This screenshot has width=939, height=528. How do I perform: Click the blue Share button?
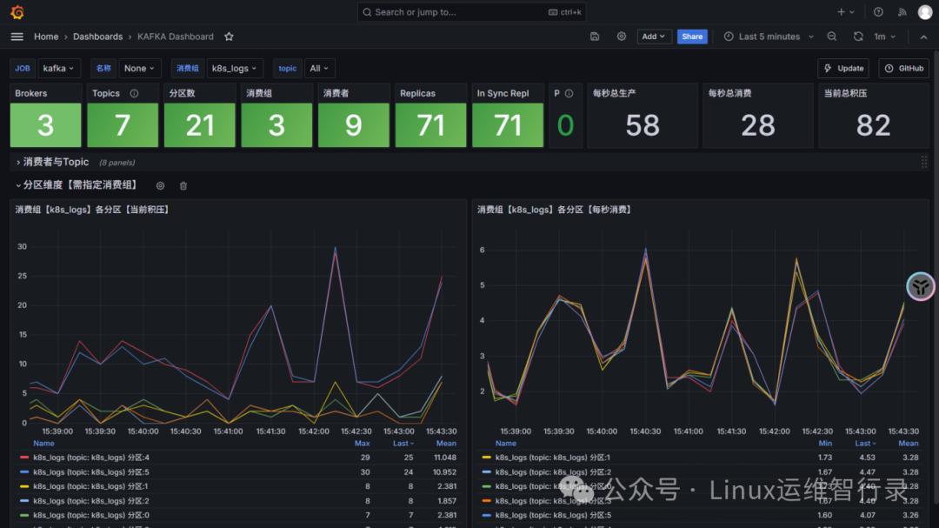[692, 37]
